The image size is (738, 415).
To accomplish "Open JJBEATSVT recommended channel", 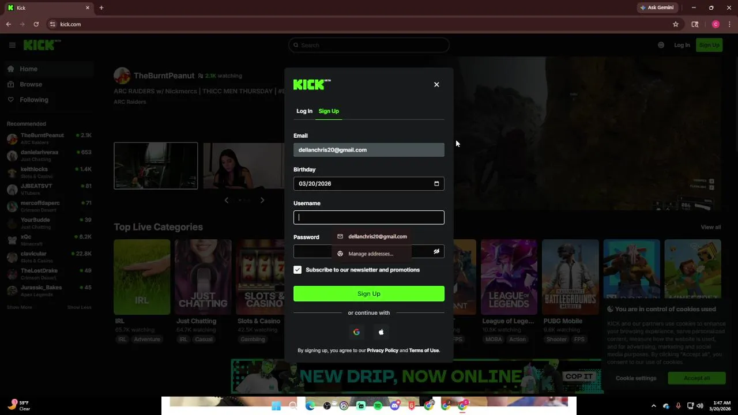I will [49, 189].
